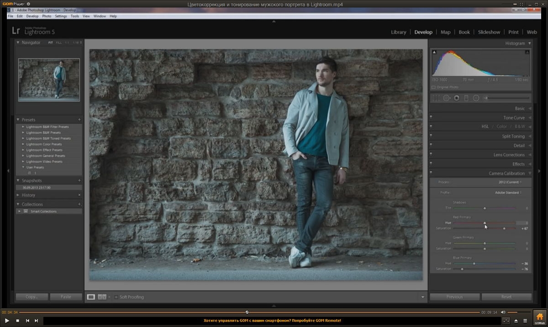Click the Previous button
Image resolution: width=548 pixels, height=327 pixels.
454,297
